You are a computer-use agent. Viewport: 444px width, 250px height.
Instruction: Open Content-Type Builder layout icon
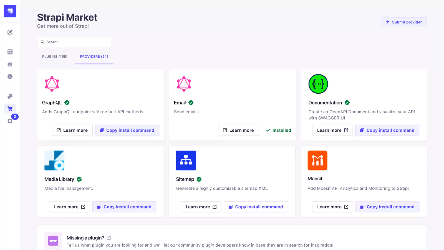(x=10, y=52)
